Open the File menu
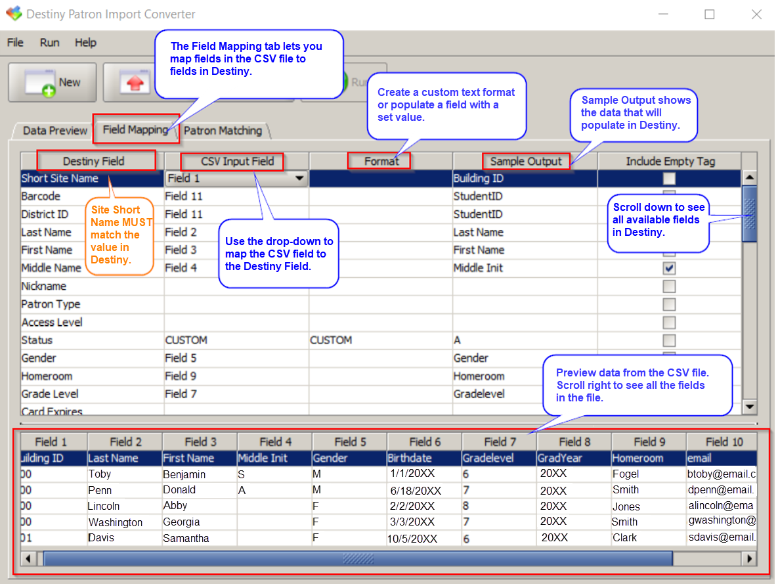 point(14,42)
